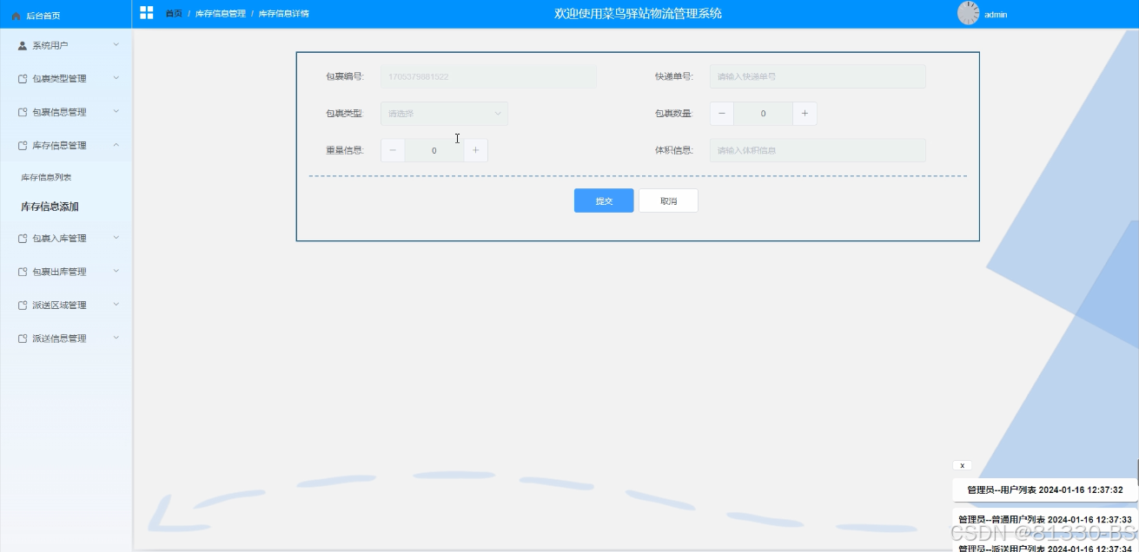Screen dimensions: 1139x552
Task: Click the 库存信息详情 breadcrumb
Action: [284, 14]
